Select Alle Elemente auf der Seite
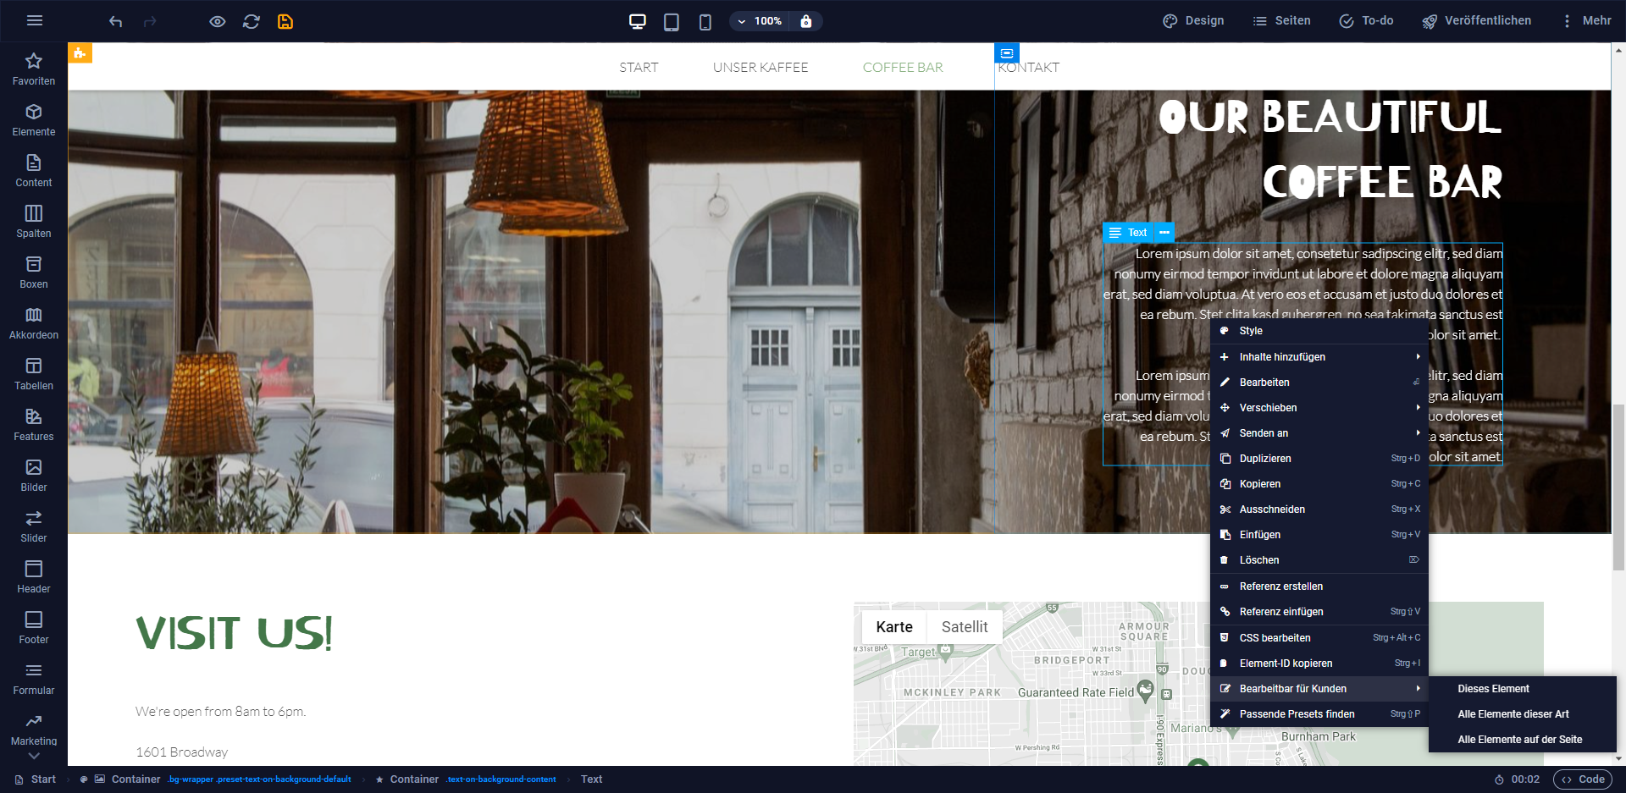The width and height of the screenshot is (1626, 793). 1523,740
